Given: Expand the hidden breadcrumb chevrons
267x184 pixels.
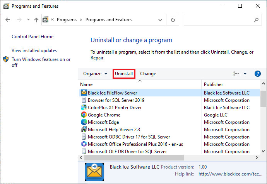Looking at the screenshot, I should pos(52,20).
